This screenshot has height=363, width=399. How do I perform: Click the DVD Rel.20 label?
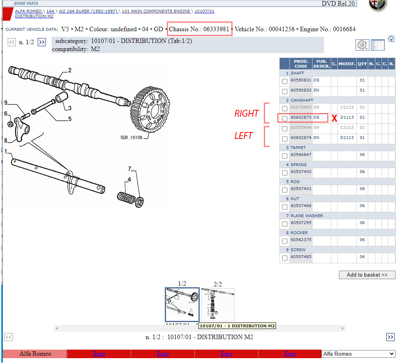click(x=338, y=4)
